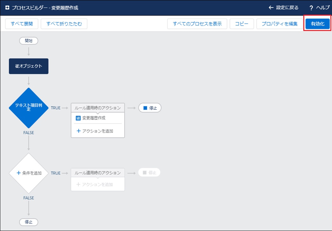The width and height of the screenshot is (332, 231).
Task: Select the 従オブジェクト object node
Action: 28,66
